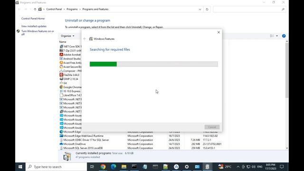304x171 pixels.
Task: Click Turn Windows features on or off
Action: coord(38,33)
